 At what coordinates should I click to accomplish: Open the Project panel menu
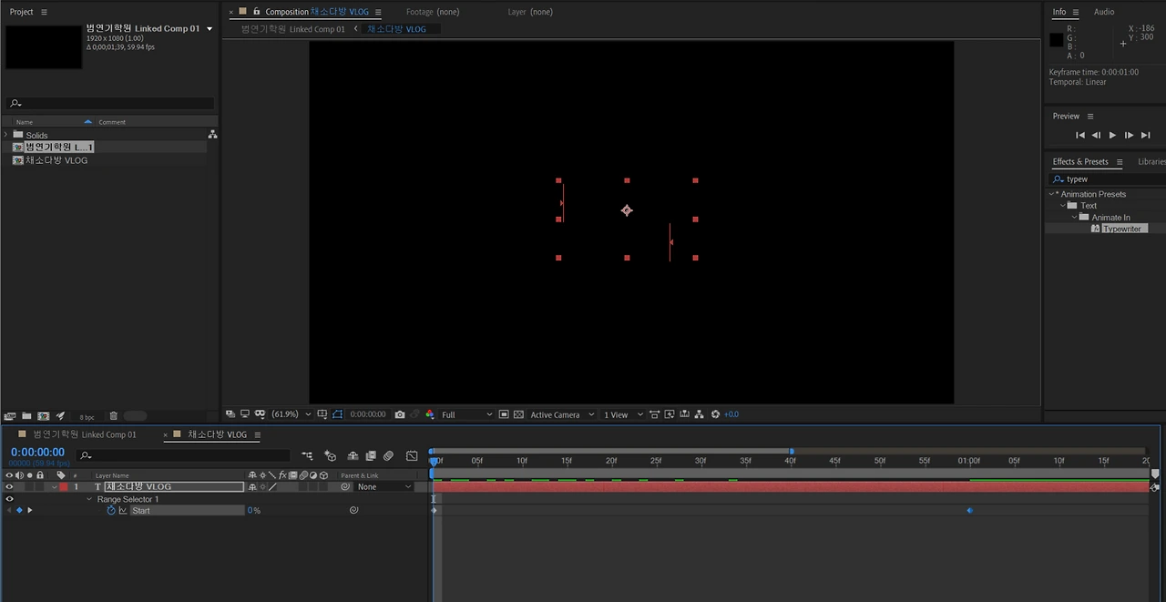coord(44,12)
